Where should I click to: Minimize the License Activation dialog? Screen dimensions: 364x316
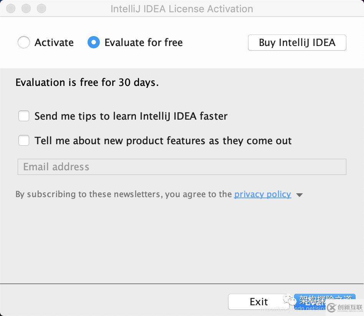click(x=26, y=8)
